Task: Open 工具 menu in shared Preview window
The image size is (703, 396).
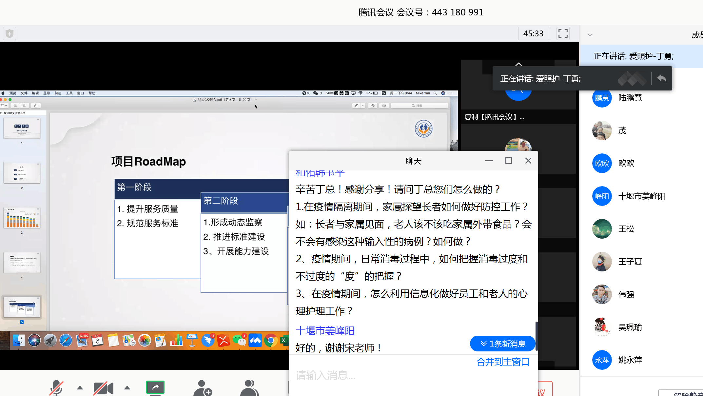Action: (x=69, y=93)
